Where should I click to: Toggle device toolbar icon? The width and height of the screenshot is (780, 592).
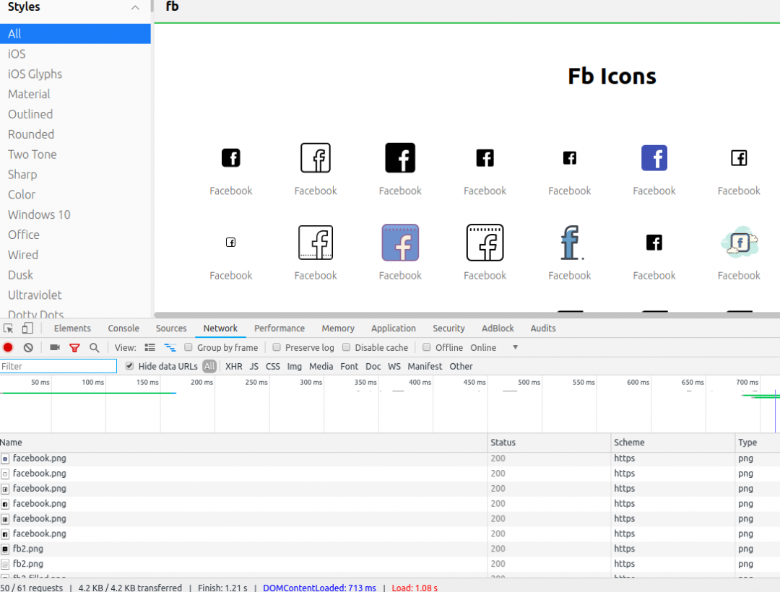[x=27, y=328]
